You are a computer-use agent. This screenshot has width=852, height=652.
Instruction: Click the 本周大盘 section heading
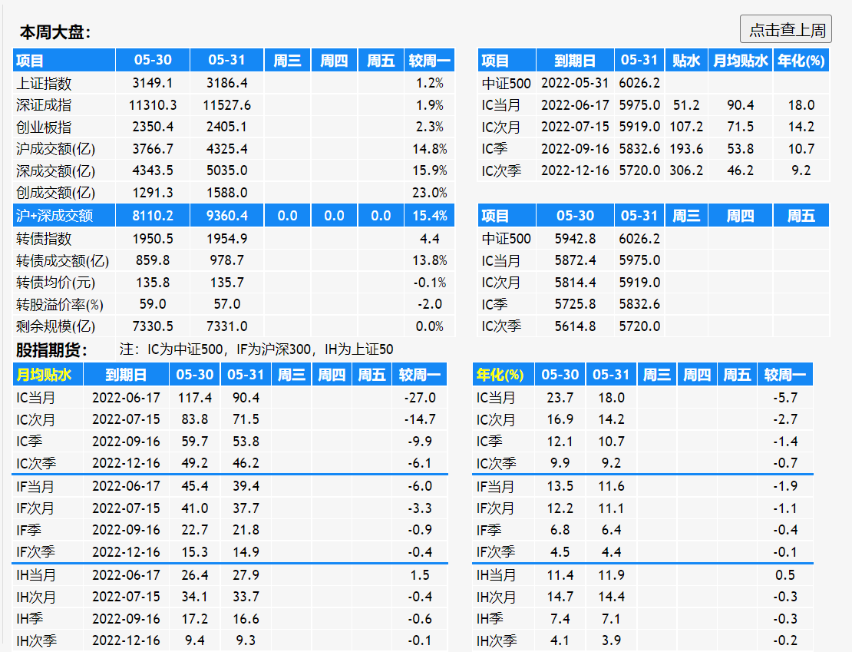coord(54,32)
